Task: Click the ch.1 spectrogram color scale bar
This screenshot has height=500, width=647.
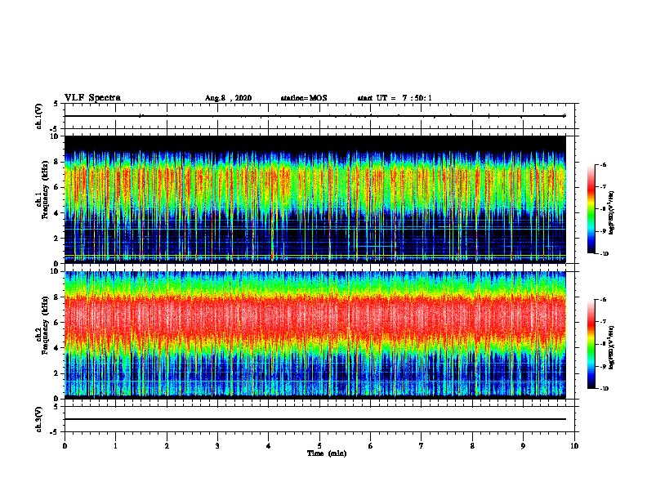Action: tap(591, 209)
